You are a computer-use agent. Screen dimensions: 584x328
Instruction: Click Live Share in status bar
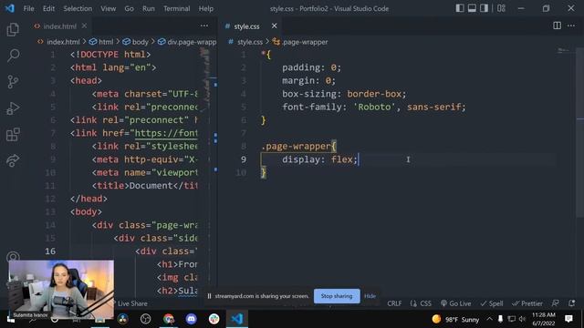point(131,303)
